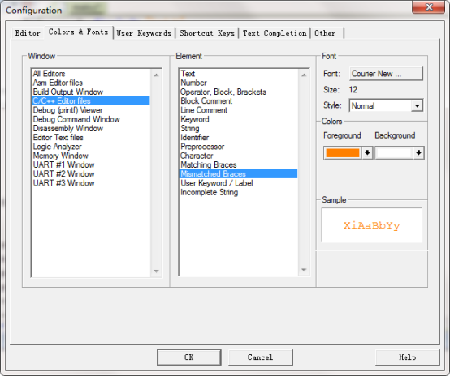Switch to the Other tab

tap(327, 33)
